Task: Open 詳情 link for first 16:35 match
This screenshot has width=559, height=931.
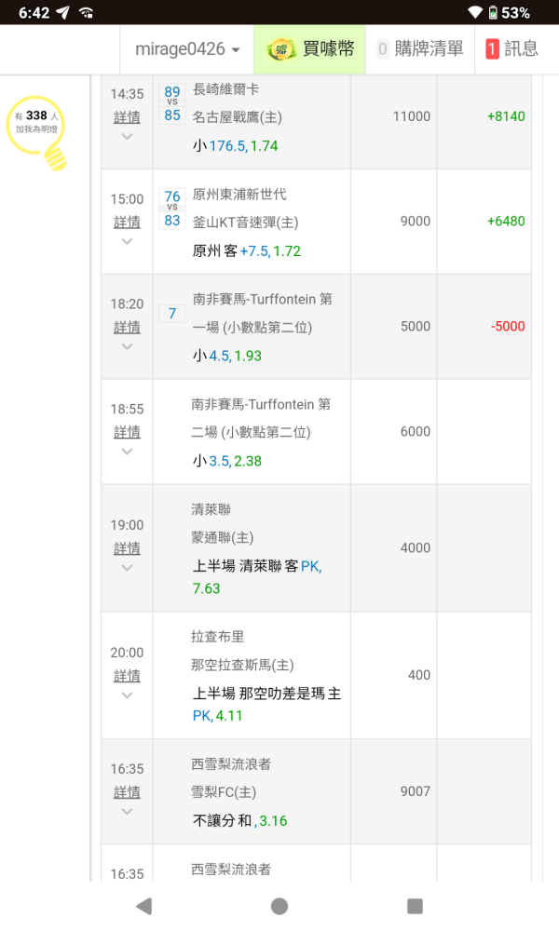Action: (x=127, y=792)
